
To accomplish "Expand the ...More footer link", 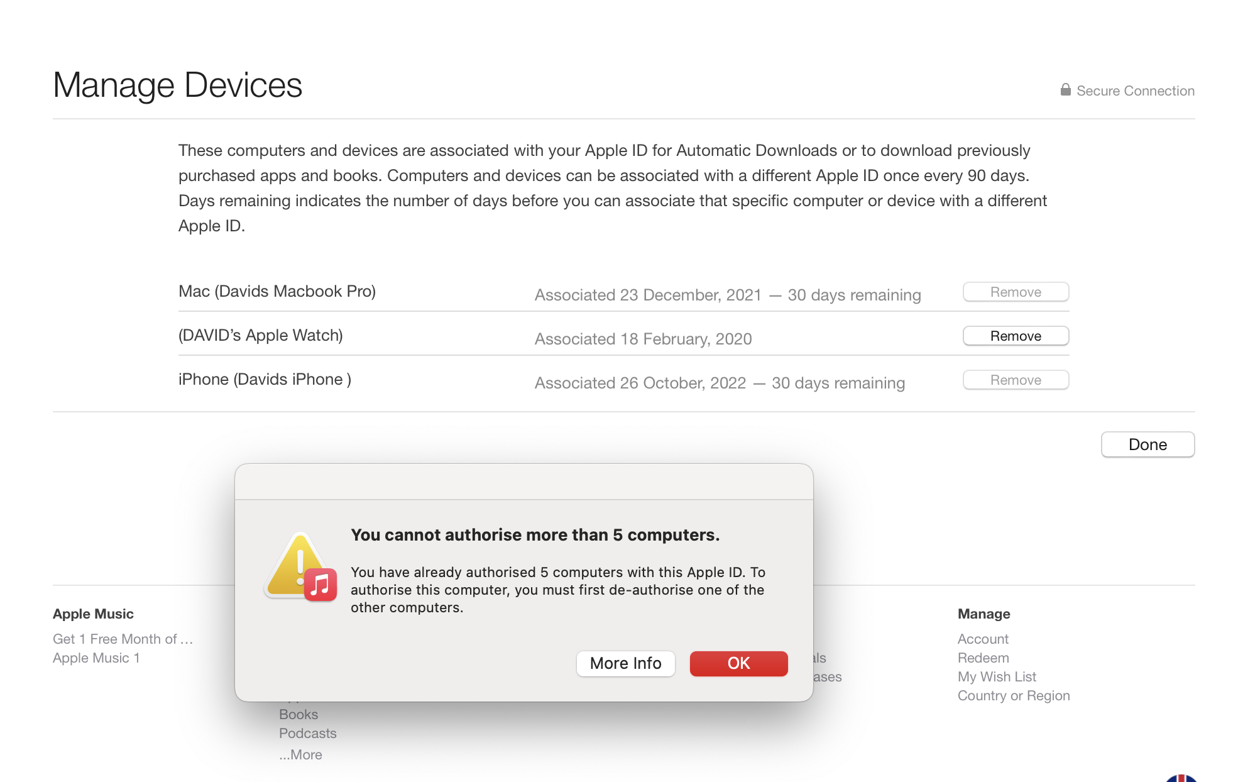I will tap(300, 754).
